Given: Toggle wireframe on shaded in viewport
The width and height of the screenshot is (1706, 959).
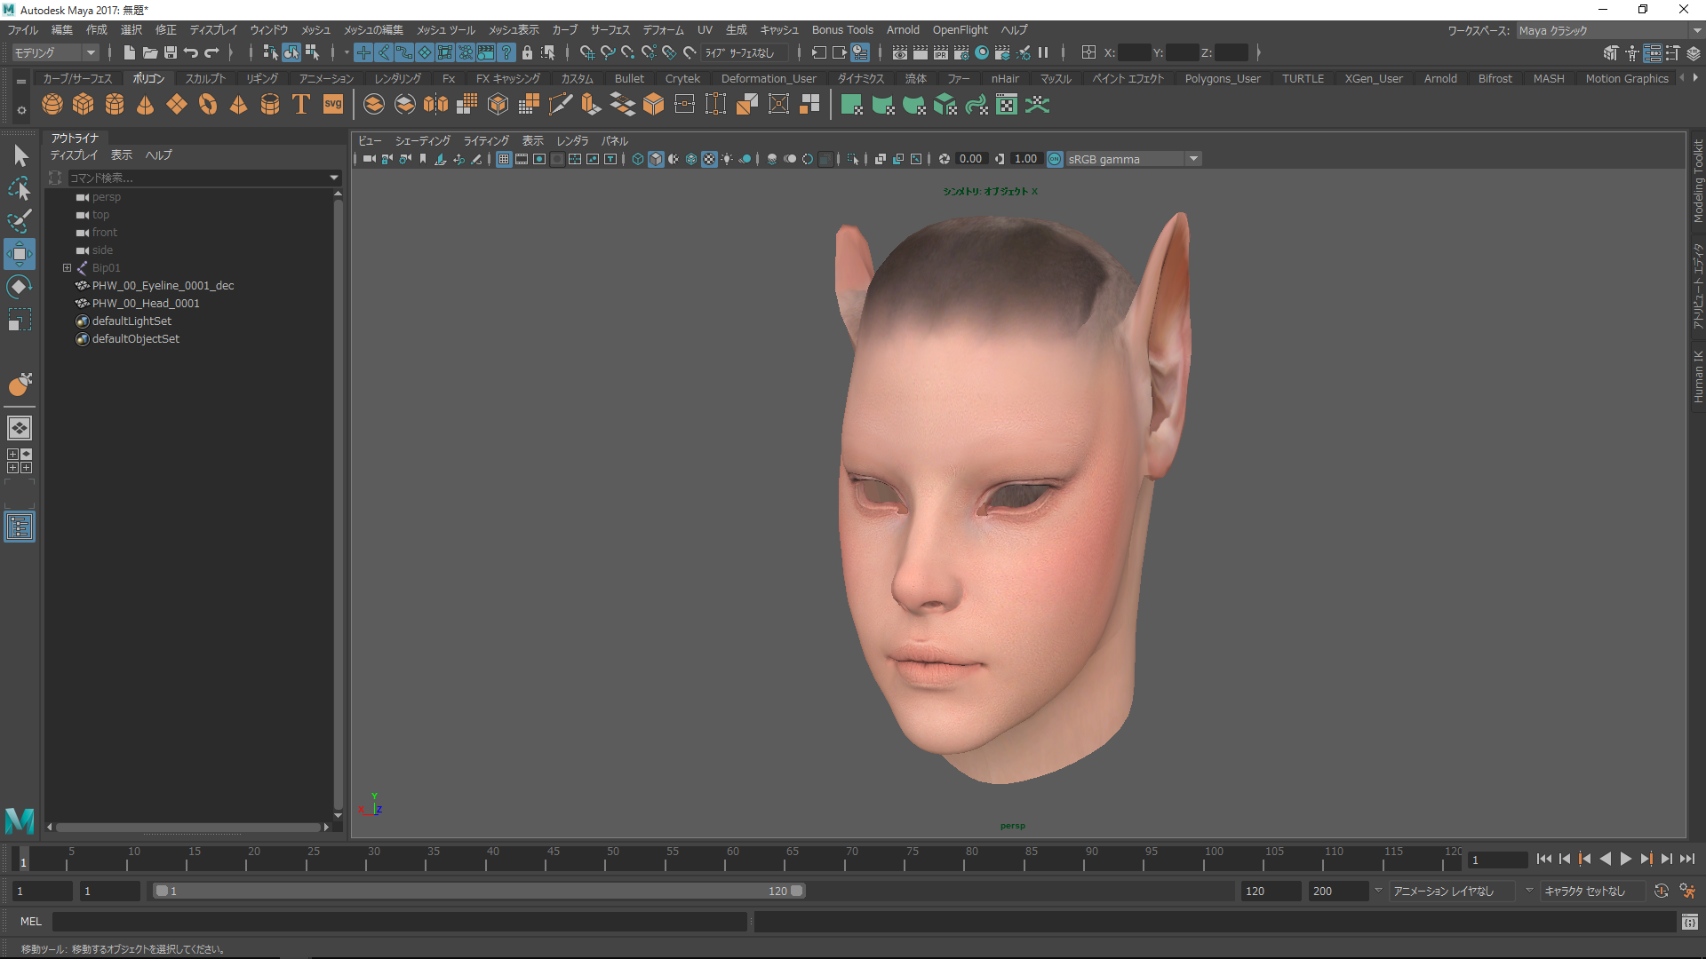Looking at the screenshot, I should pyautogui.click(x=691, y=160).
